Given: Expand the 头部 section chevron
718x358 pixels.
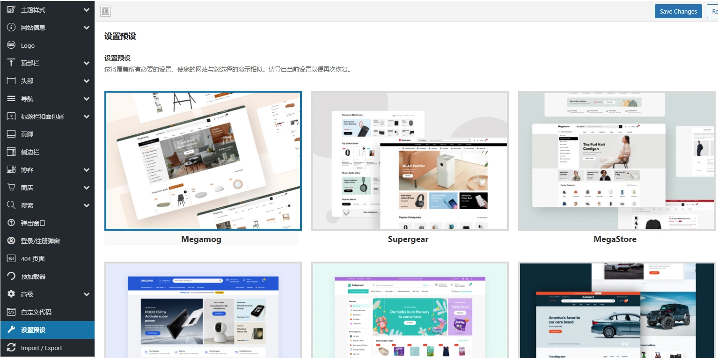Looking at the screenshot, I should pyautogui.click(x=86, y=80).
